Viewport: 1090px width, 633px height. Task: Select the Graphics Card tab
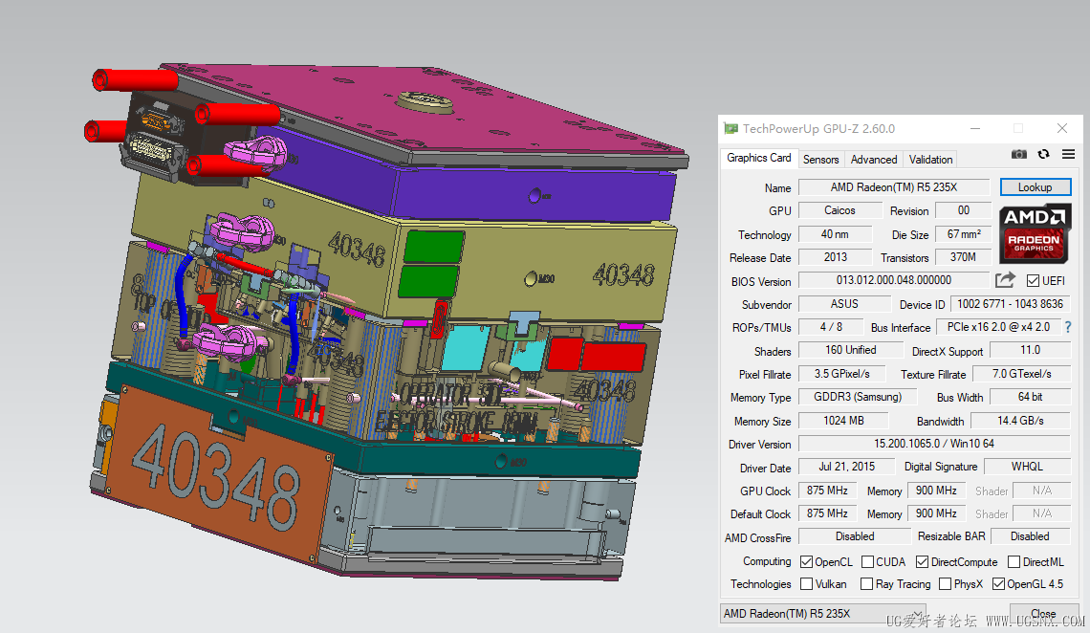759,159
